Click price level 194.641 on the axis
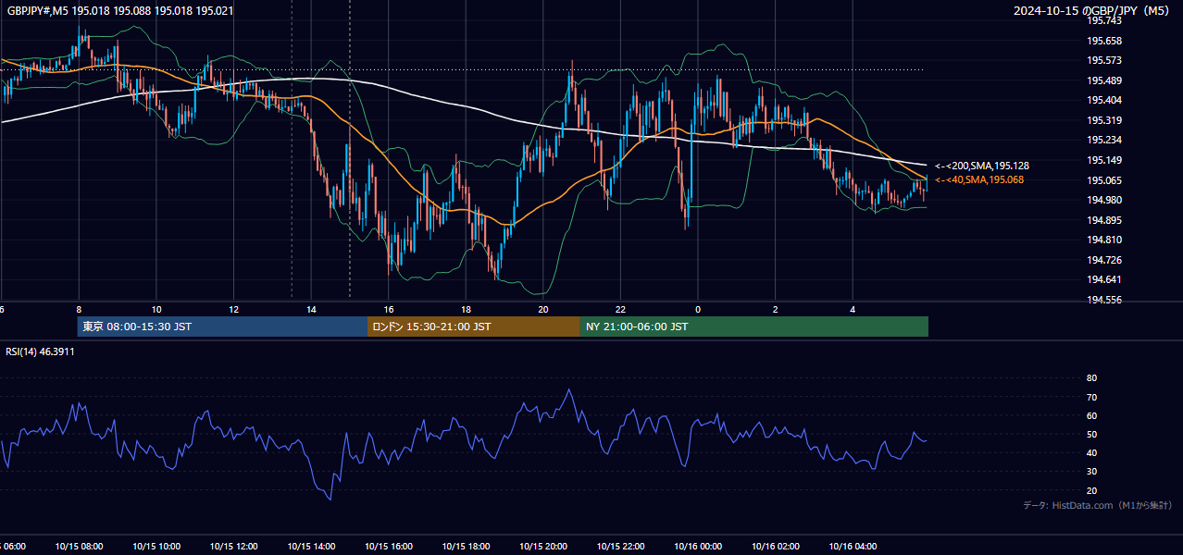 pos(1105,279)
